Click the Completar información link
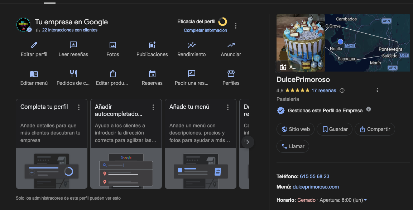The height and width of the screenshot is (210, 413). click(x=205, y=30)
